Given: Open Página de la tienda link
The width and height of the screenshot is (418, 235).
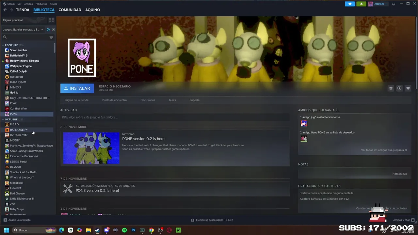Looking at the screenshot, I should point(76,100).
